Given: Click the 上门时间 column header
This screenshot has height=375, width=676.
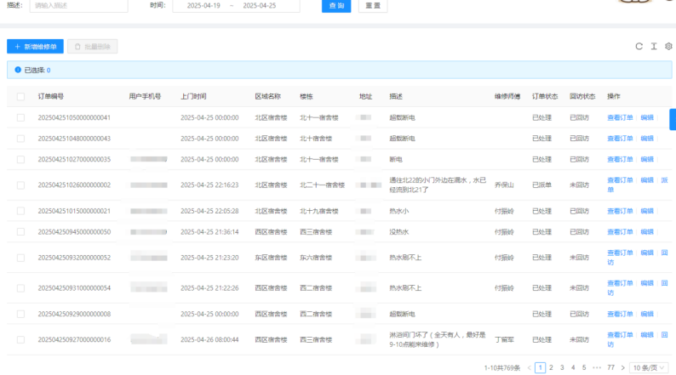Looking at the screenshot, I should [x=193, y=96].
